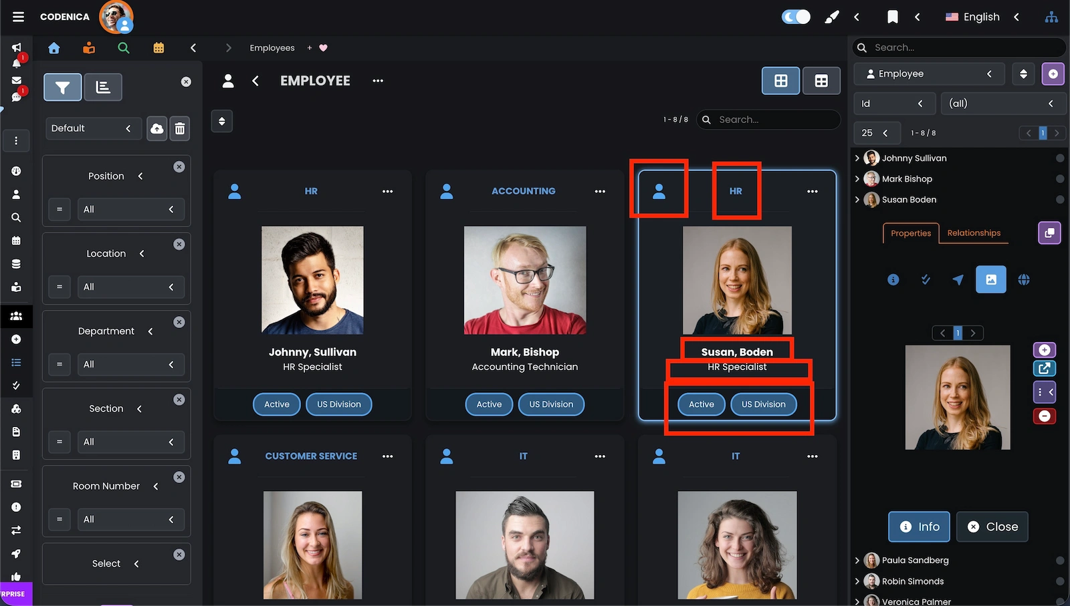Select the Employees icon in the left sidebar
This screenshot has height=606, width=1070.
pyautogui.click(x=17, y=316)
